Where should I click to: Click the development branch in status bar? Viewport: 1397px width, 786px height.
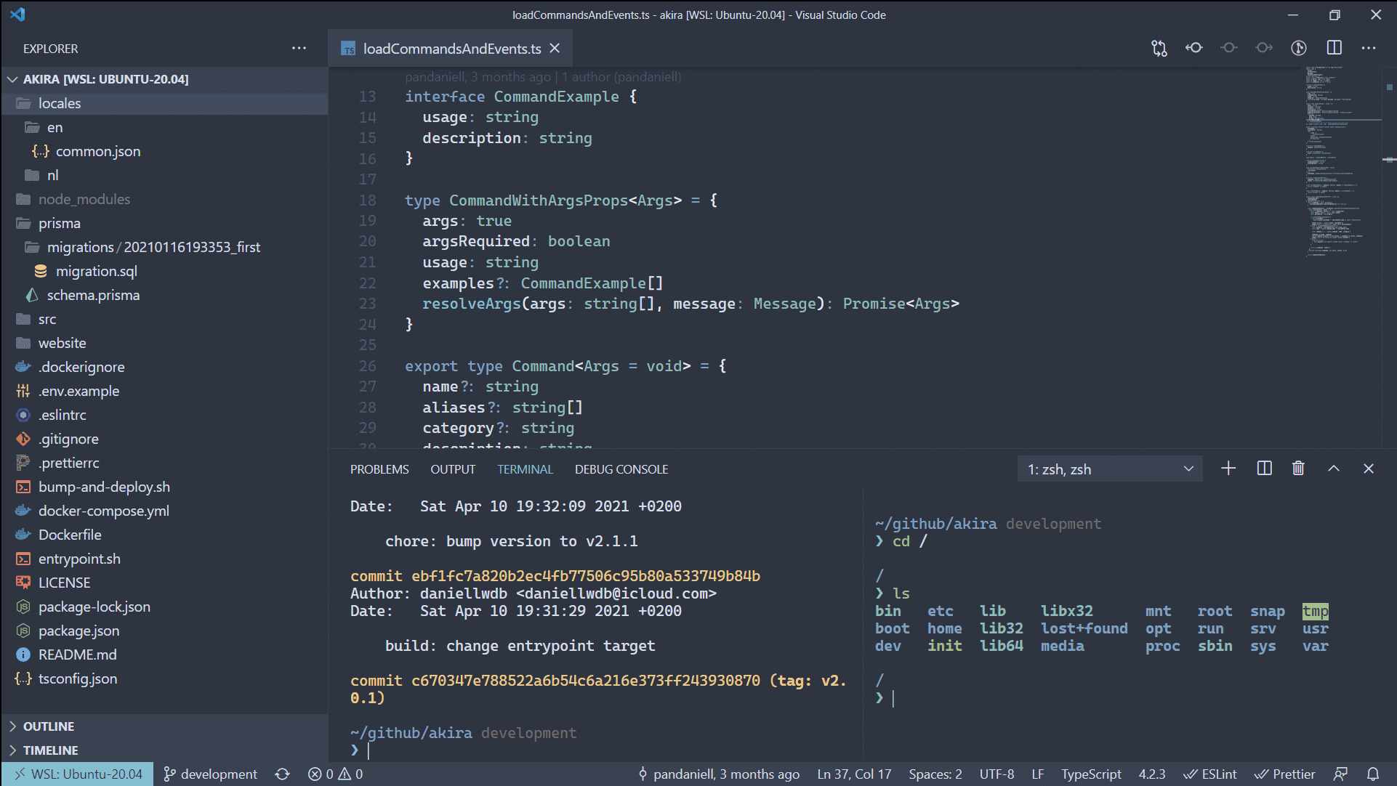click(x=211, y=774)
